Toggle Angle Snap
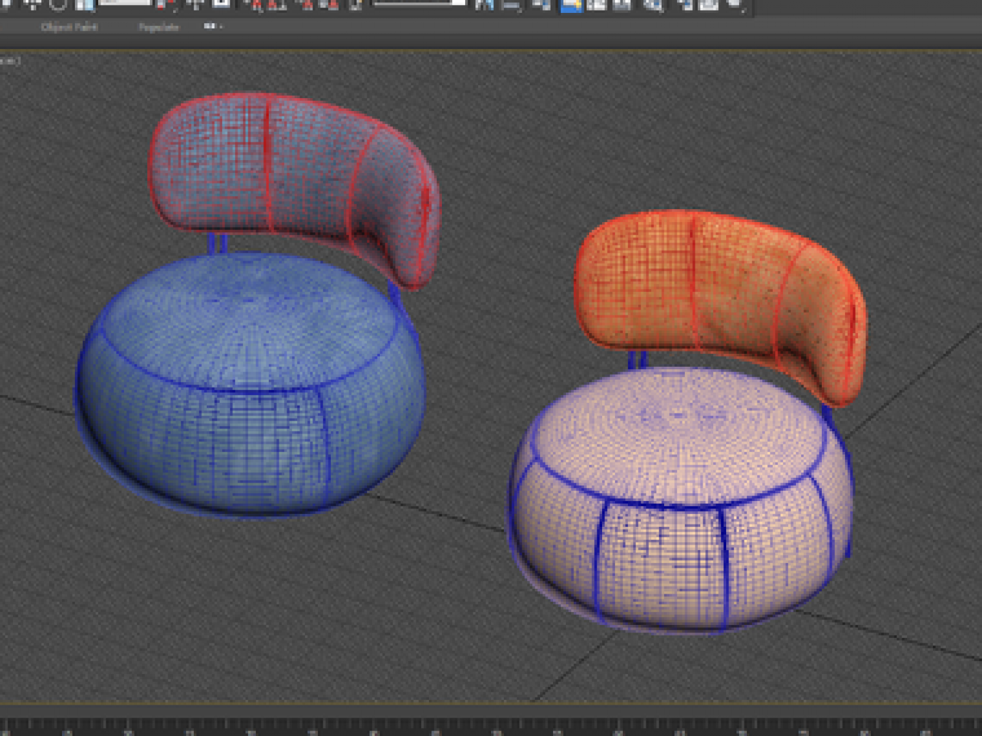 click(278, 5)
